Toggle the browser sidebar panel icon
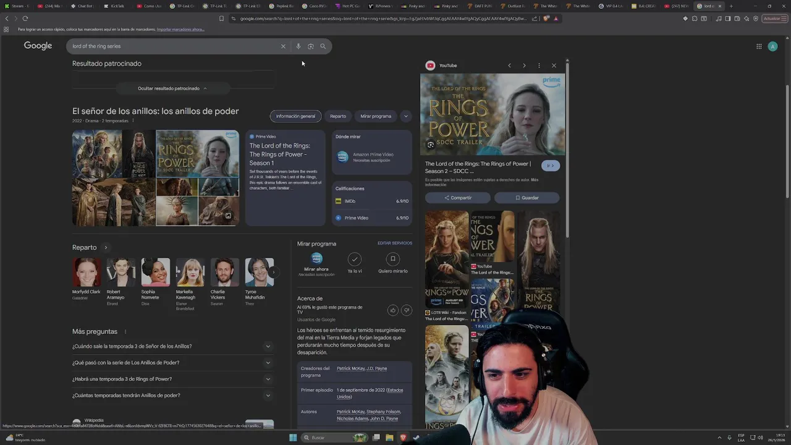This screenshot has height=445, width=791. (728, 19)
